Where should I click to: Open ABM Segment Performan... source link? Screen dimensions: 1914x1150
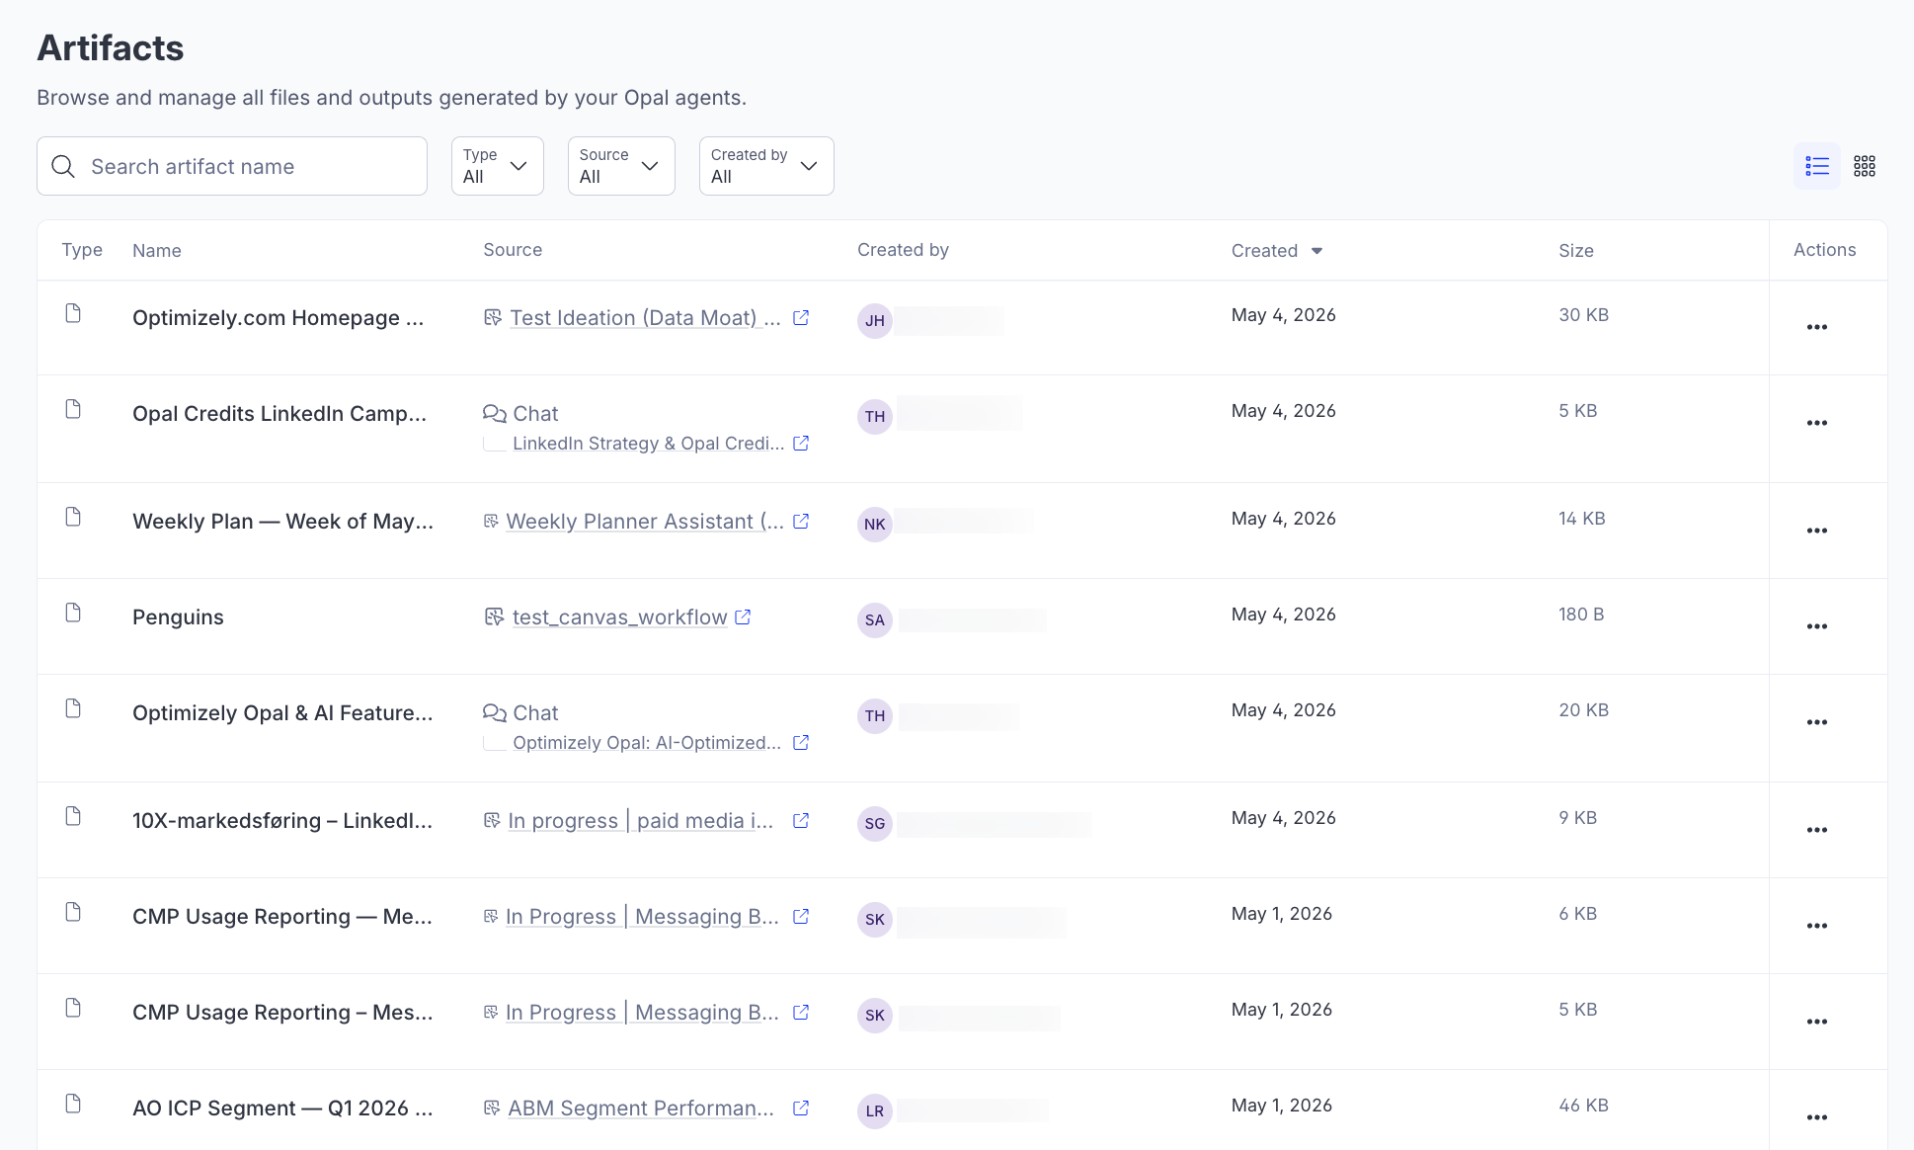click(x=641, y=1108)
